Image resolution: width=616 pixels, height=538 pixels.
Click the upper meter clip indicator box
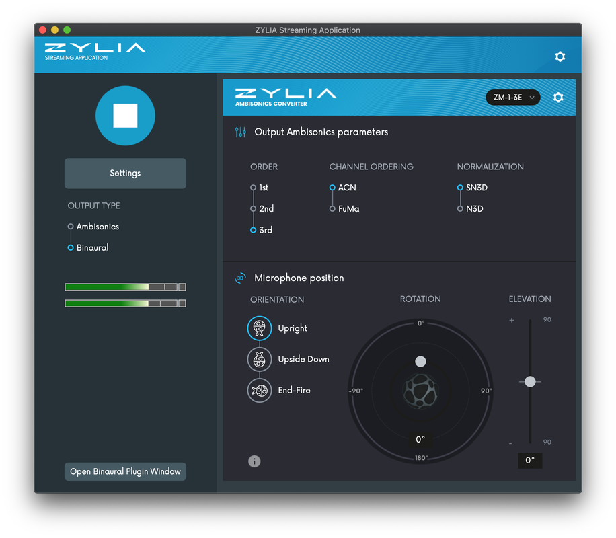(182, 287)
